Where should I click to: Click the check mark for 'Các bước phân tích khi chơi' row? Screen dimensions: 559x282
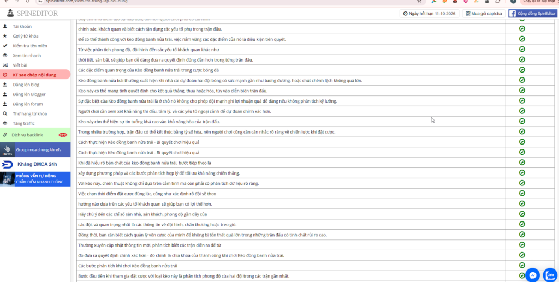pyautogui.click(x=522, y=265)
